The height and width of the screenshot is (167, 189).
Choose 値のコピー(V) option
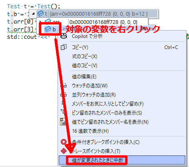coord(85,66)
